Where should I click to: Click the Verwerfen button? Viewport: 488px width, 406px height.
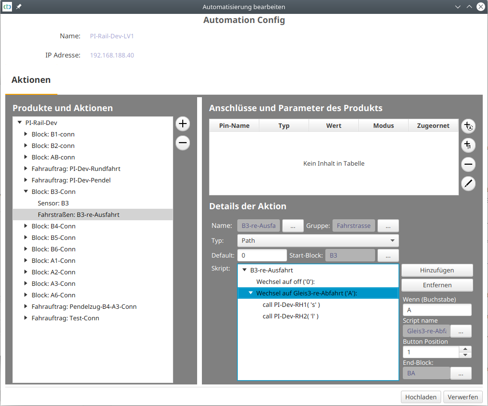click(x=463, y=397)
